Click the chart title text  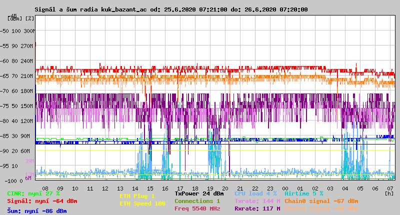[x=171, y=9]
